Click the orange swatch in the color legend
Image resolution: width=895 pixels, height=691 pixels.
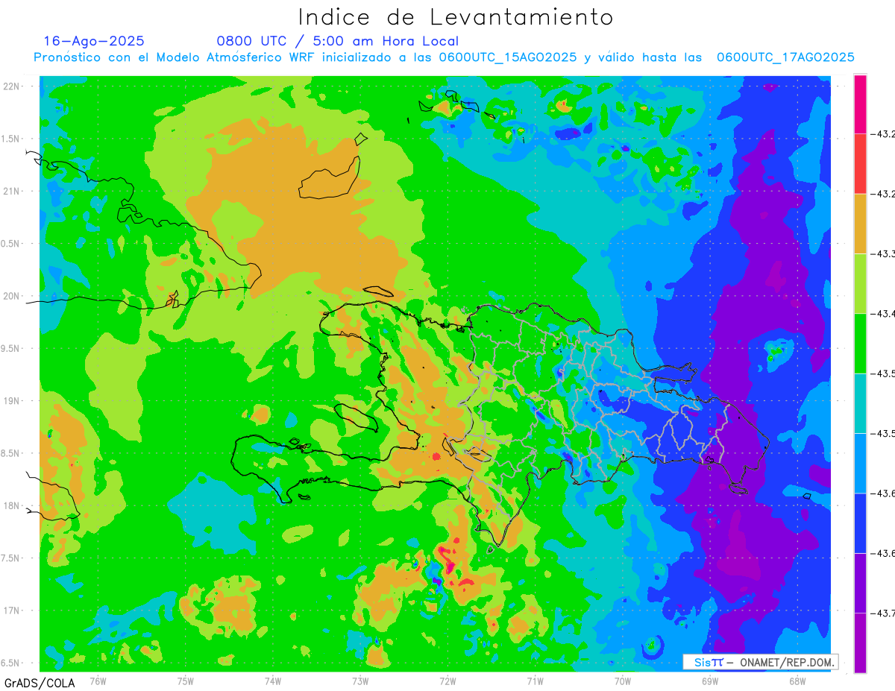860,224
